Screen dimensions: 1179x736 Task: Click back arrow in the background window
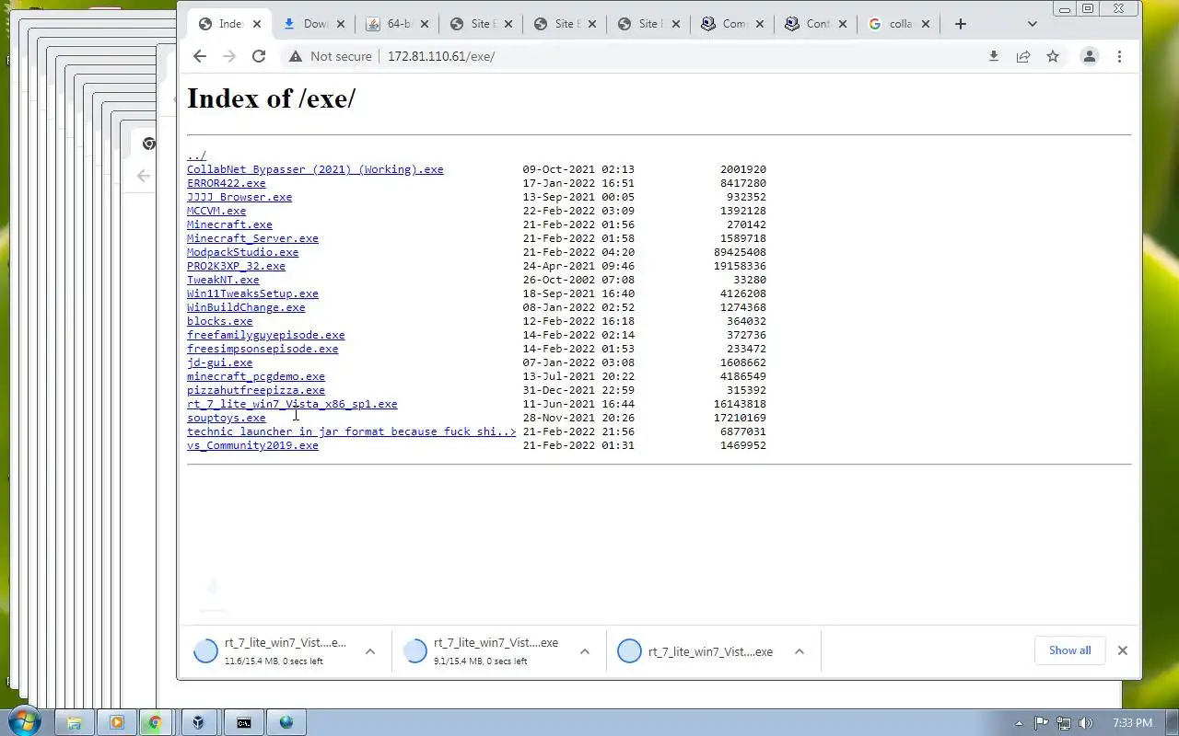143,176
